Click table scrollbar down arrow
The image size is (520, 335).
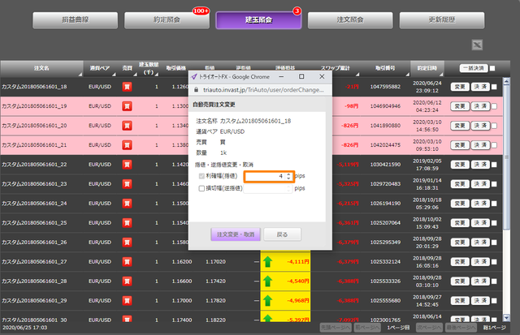[x=506, y=318]
